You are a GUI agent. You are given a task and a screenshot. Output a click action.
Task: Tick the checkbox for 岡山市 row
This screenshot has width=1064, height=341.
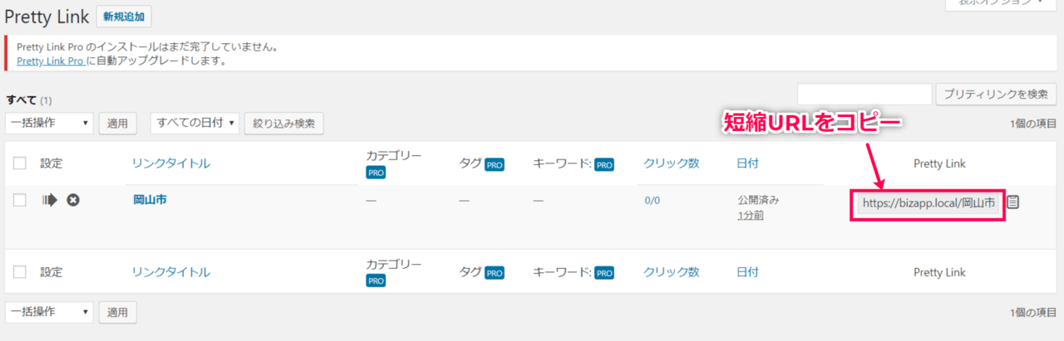tap(20, 200)
